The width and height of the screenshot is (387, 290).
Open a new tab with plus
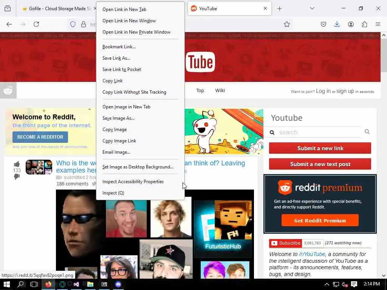point(279,9)
